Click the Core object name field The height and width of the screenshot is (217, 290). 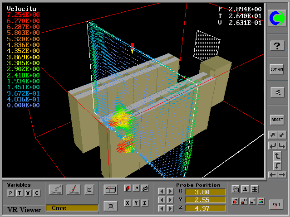(x=72, y=208)
